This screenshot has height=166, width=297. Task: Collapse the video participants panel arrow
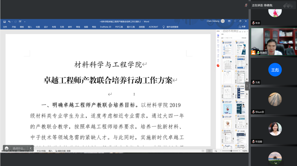pos(247,86)
